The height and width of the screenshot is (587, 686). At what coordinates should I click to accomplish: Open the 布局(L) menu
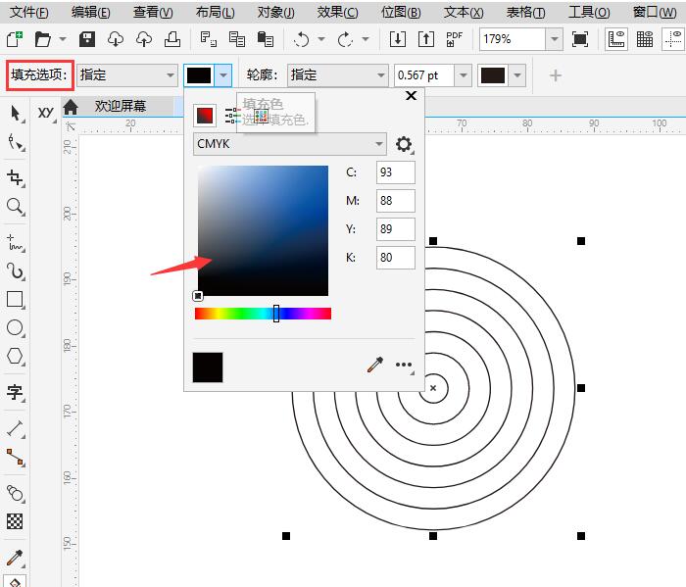coord(215,12)
